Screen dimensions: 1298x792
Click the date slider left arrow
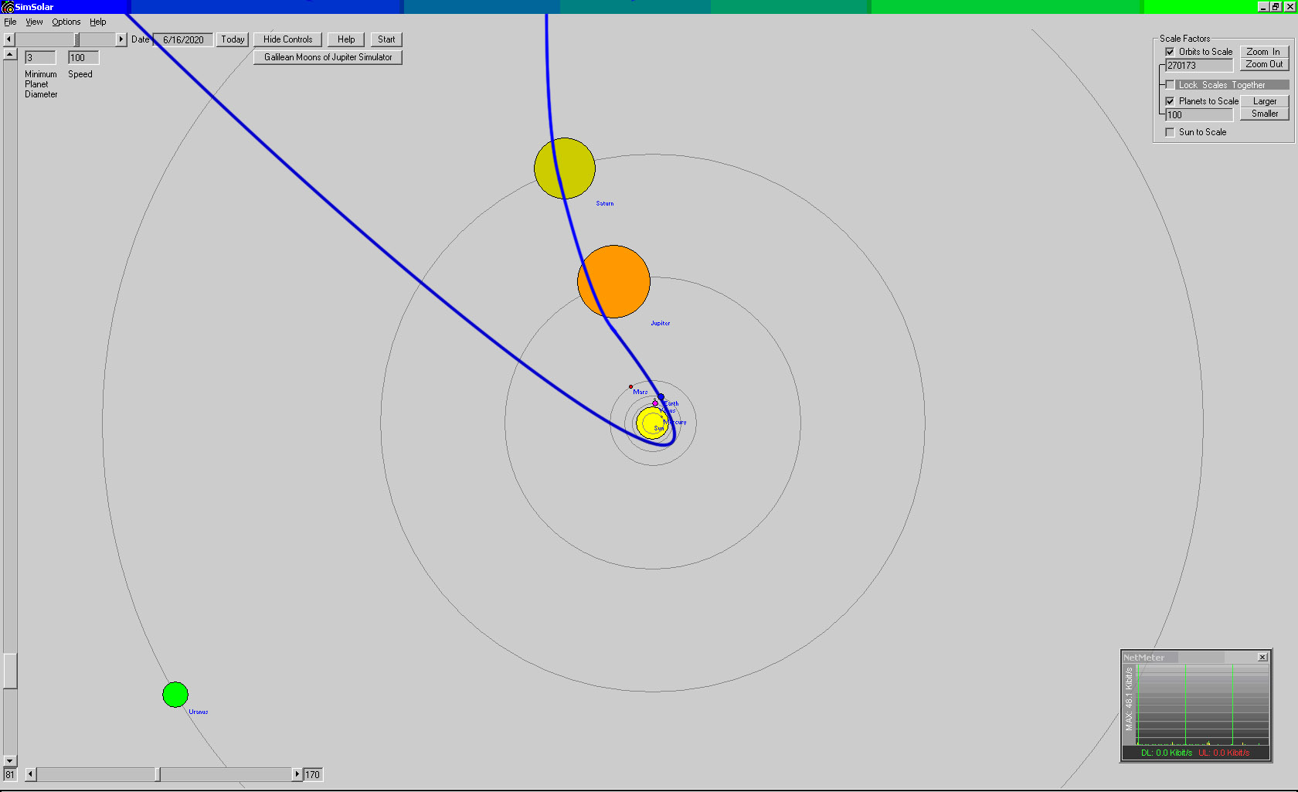8,39
